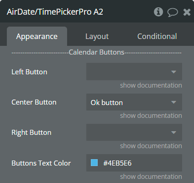The width and height of the screenshot is (194, 183).
Task: Click the AirDate/TimePickerPro A2 element name
Action: point(55,12)
